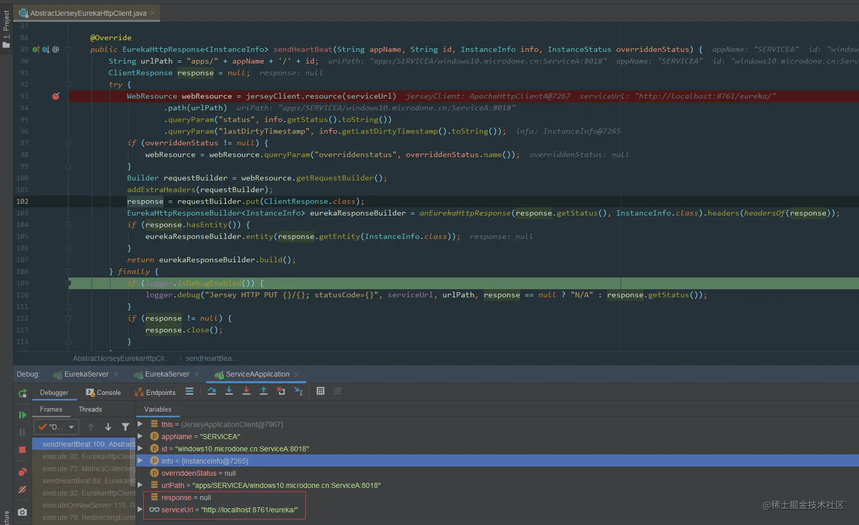Image resolution: width=859 pixels, height=525 pixels.
Task: Click the Step Out debugger icon
Action: pyautogui.click(x=264, y=391)
